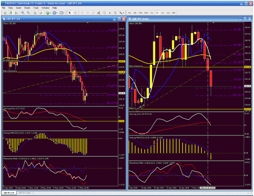Viewport: 254px width, 196px height.
Task: Toggle chart shift button in toolbar
Action: click(41, 13)
